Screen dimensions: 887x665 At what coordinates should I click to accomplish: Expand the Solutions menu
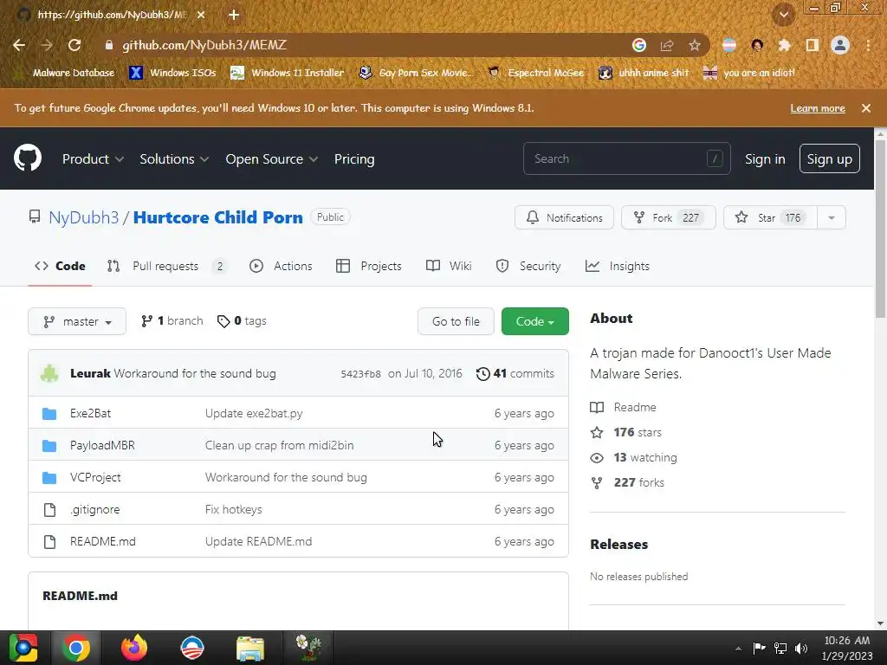(174, 159)
